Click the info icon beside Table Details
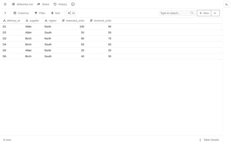 click(200, 140)
